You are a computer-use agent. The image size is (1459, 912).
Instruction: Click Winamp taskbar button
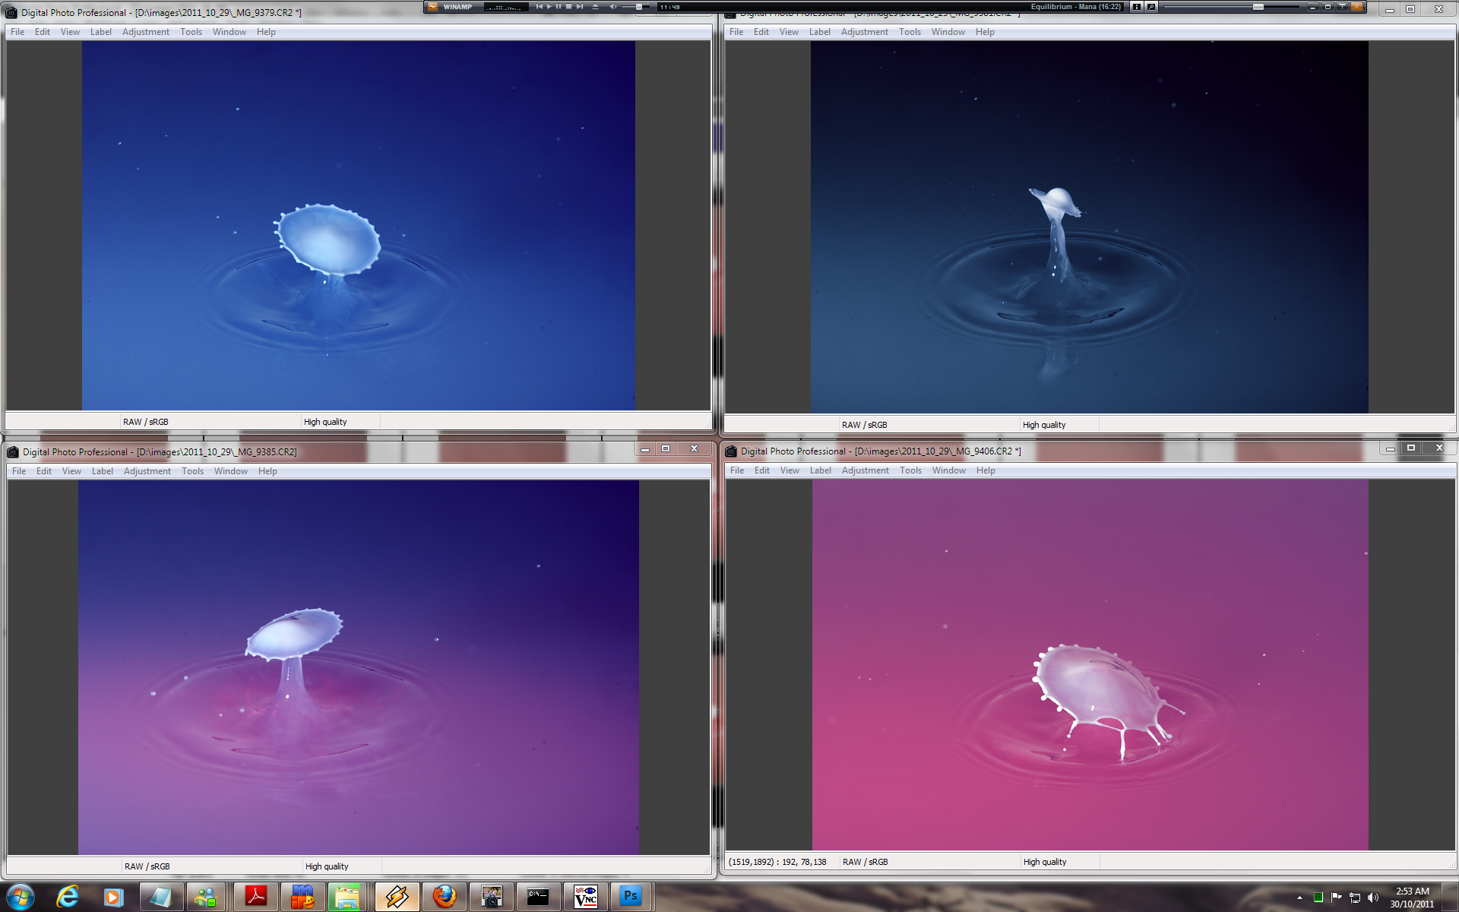(397, 896)
